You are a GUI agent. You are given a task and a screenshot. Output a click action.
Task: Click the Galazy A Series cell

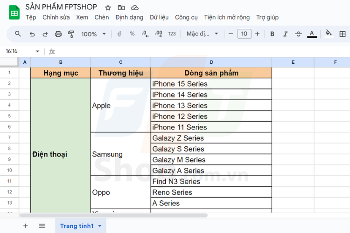point(211,171)
